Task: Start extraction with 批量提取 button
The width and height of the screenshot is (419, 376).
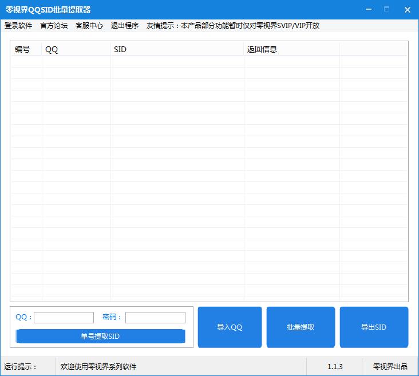Action: pos(301,327)
